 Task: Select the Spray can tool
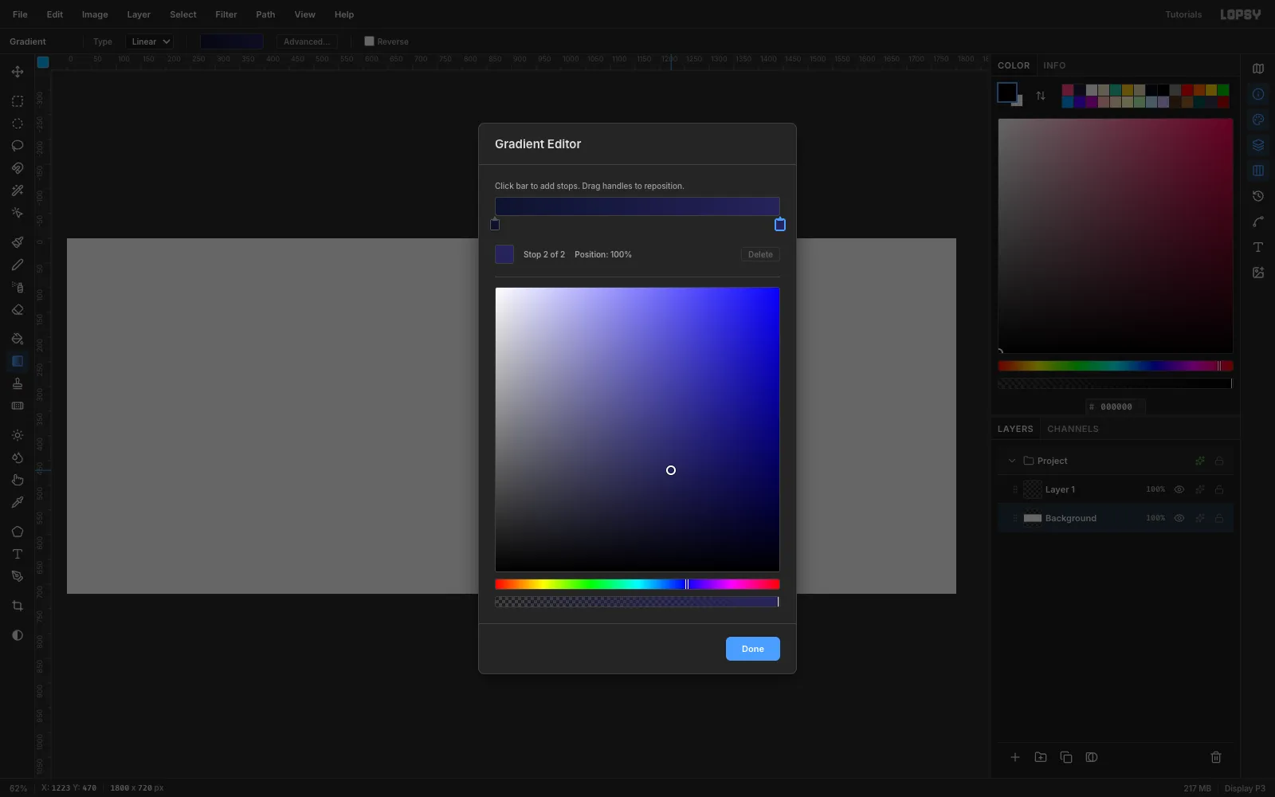[17, 287]
